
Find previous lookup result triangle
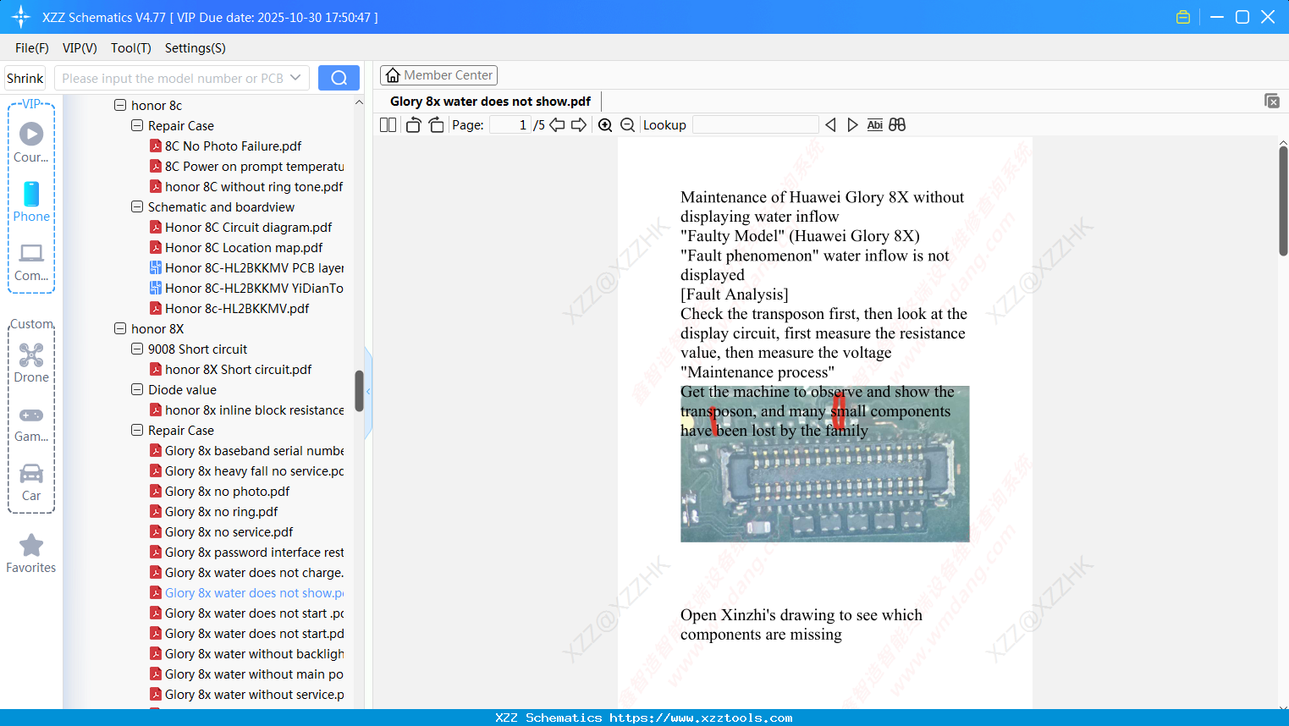(830, 124)
